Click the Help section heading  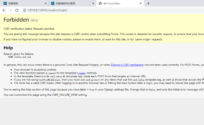coord(8,48)
